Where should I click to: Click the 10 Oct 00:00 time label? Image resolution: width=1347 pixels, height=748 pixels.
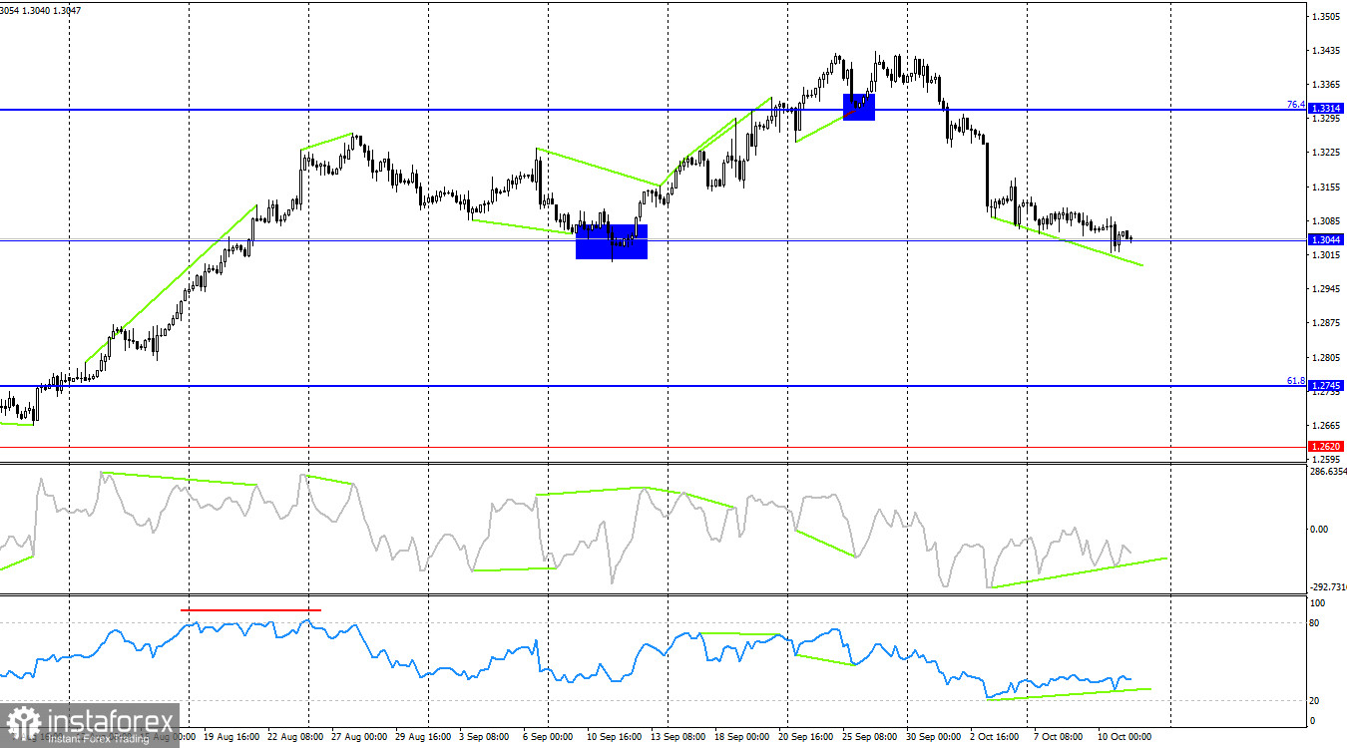coord(1123,737)
